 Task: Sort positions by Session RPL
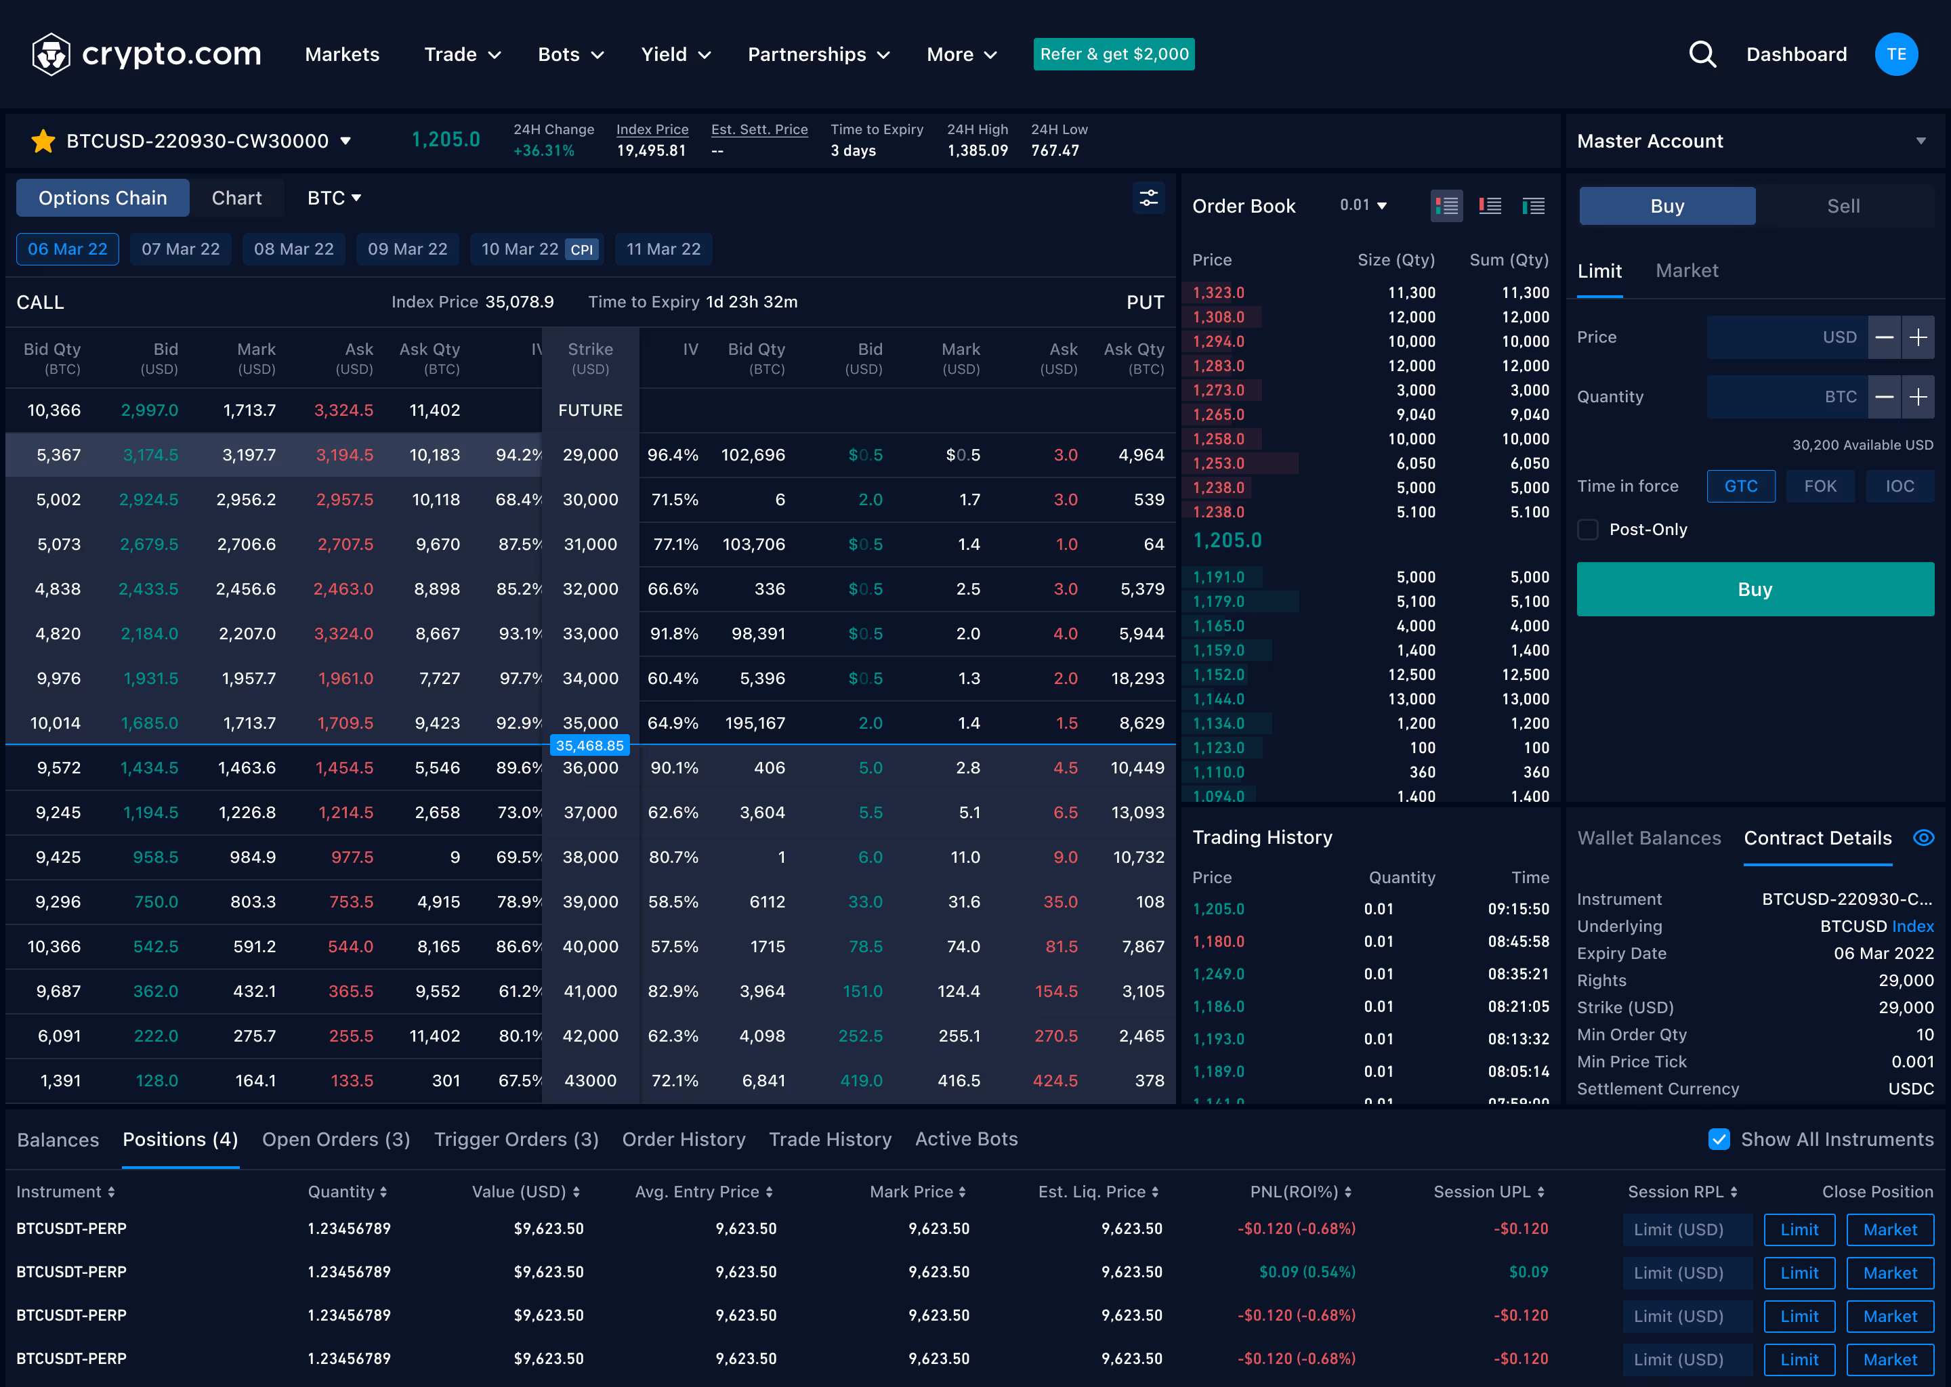pyautogui.click(x=1682, y=1191)
